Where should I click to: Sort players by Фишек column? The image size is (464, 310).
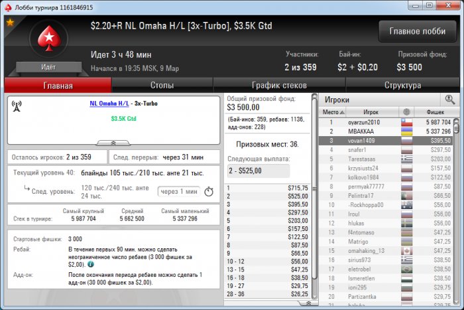(435, 112)
